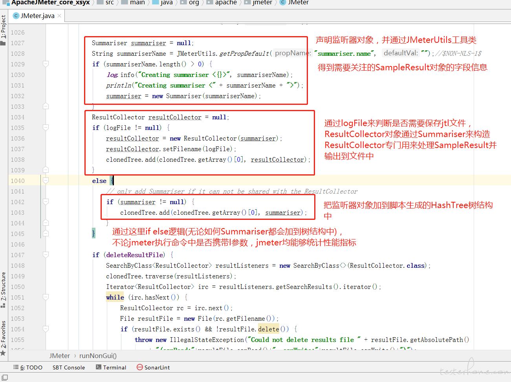The height and width of the screenshot is (382, 511).
Task: Open the 7: Structure tool window
Action: [x=3, y=290]
